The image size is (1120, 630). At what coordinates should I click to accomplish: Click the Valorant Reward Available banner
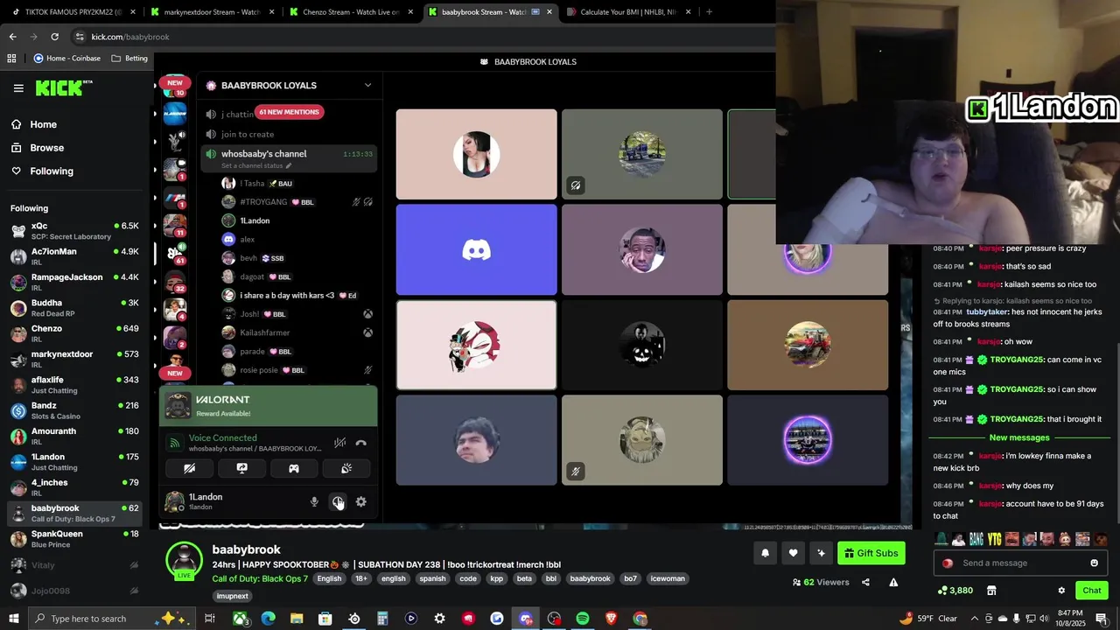click(268, 406)
